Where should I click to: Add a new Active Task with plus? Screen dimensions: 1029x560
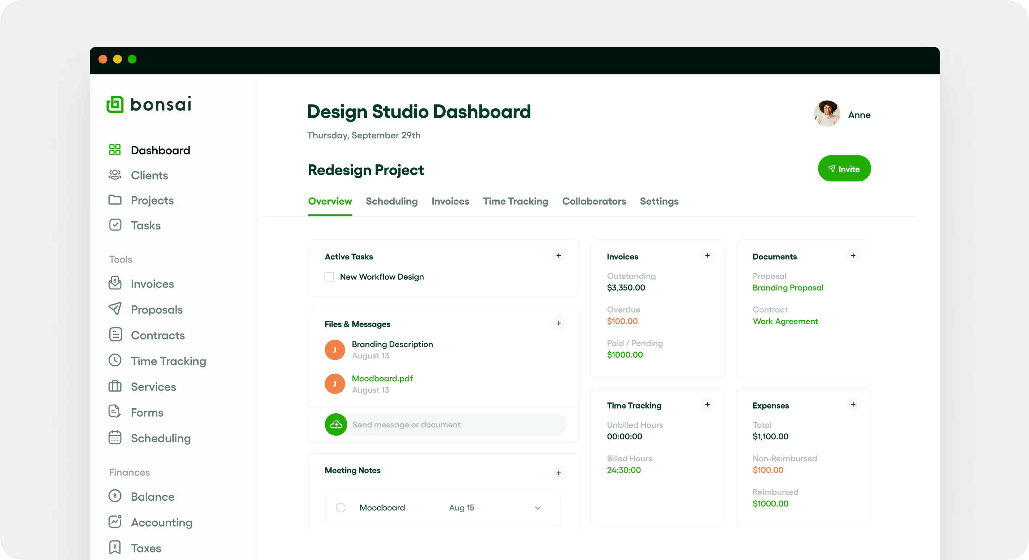point(558,255)
